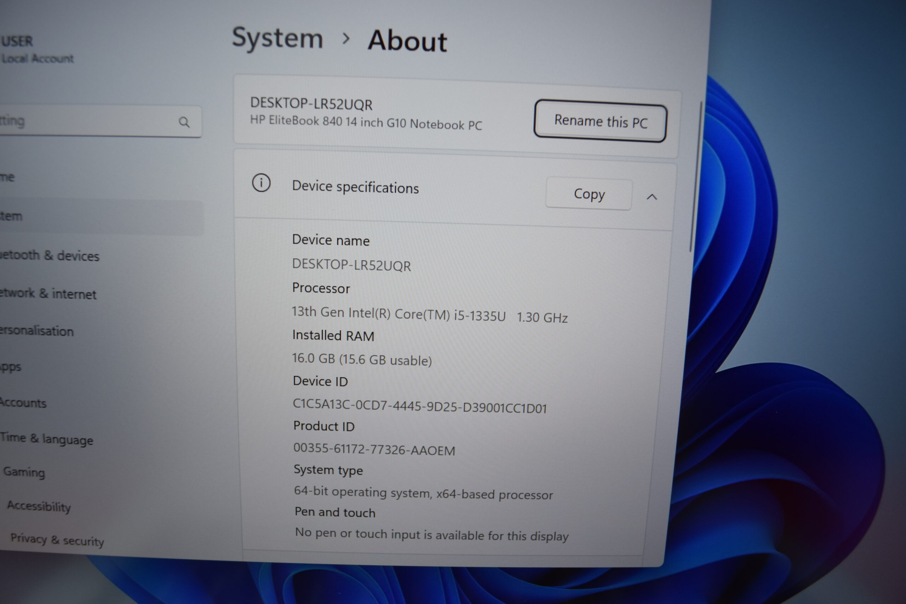Image resolution: width=906 pixels, height=604 pixels.
Task: Open Privacy & security settings
Action: pyautogui.click(x=57, y=540)
